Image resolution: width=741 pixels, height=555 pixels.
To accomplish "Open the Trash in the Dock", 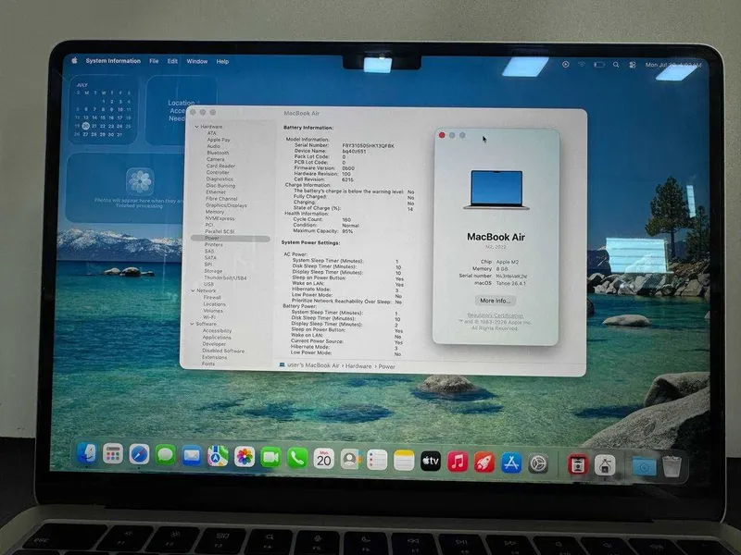I will pos(672,467).
